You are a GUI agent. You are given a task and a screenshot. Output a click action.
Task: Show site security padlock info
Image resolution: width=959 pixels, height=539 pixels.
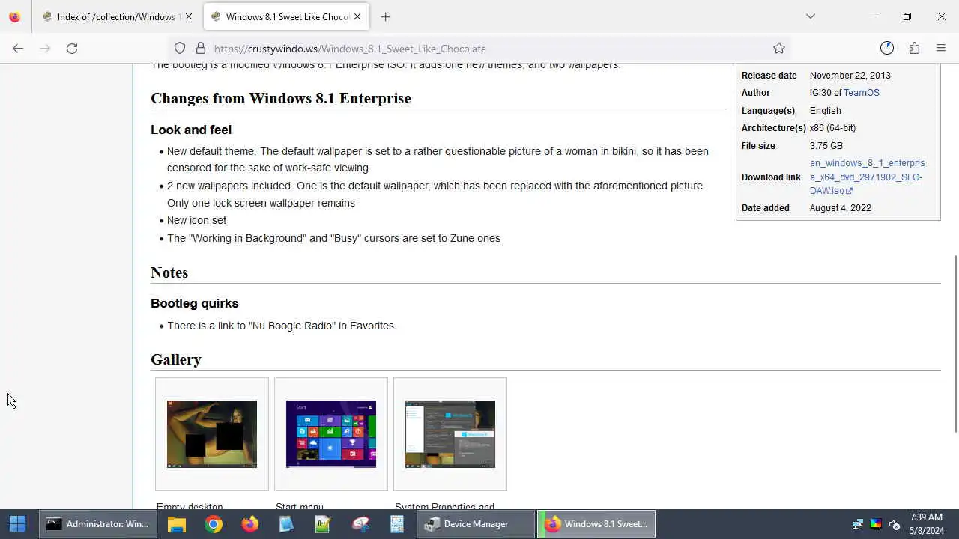(201, 49)
